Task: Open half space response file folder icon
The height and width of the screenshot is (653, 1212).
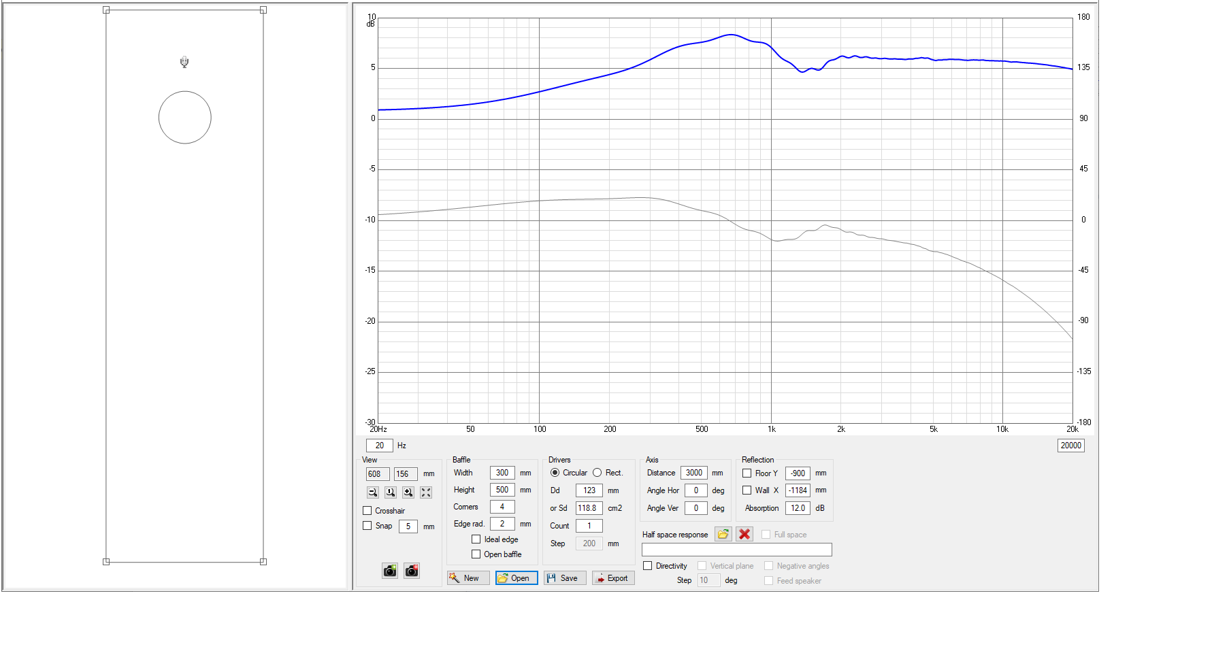Action: click(x=723, y=535)
